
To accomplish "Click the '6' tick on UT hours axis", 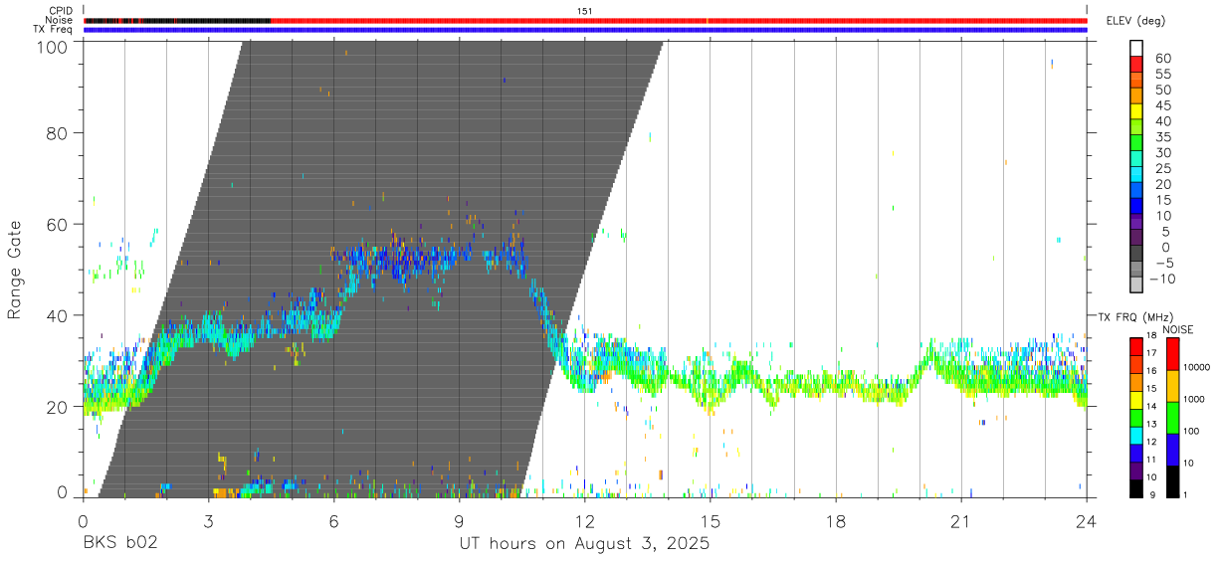I will 333,520.
